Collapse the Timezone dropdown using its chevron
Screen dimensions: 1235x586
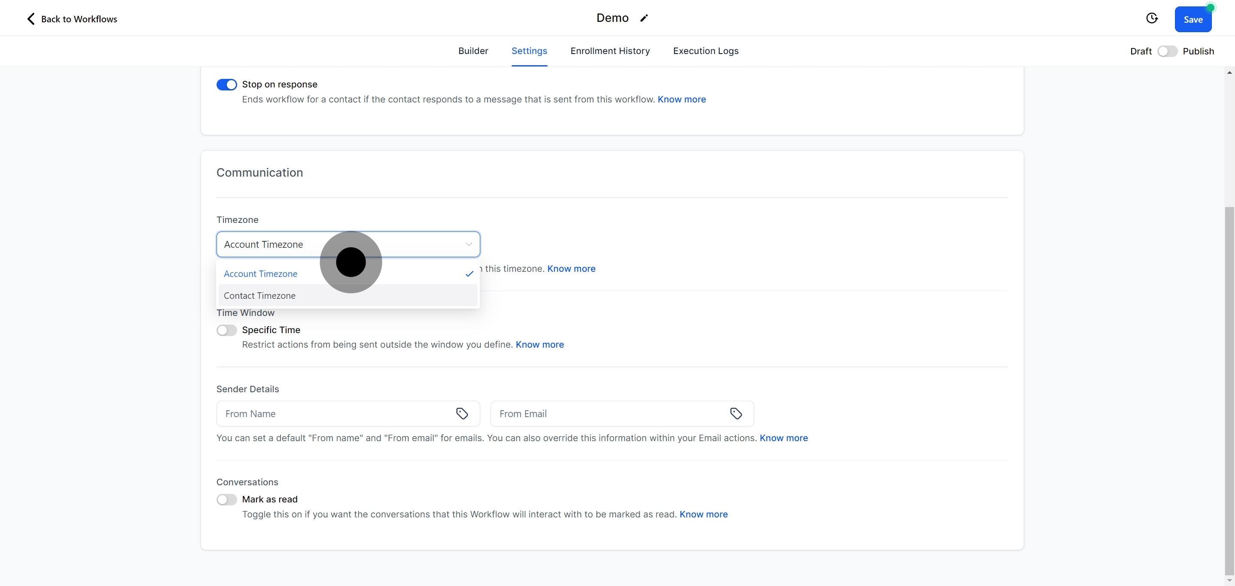[x=468, y=244]
